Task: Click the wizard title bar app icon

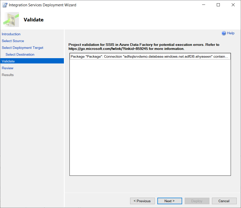Action: (x=5, y=5)
